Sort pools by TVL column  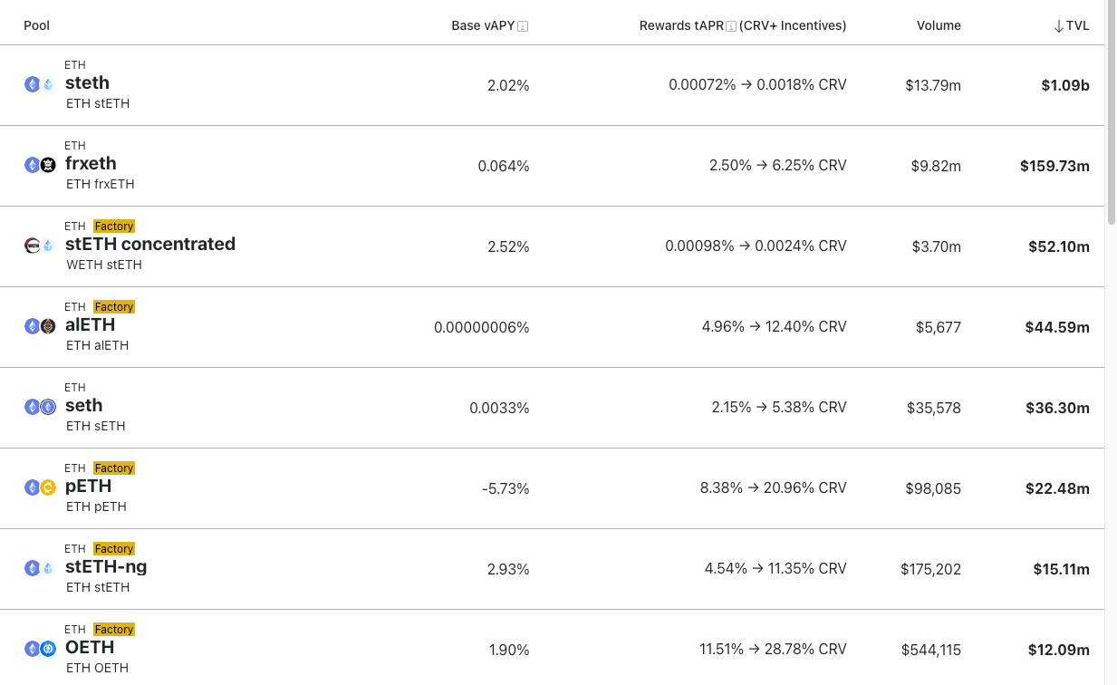[x=1072, y=25]
